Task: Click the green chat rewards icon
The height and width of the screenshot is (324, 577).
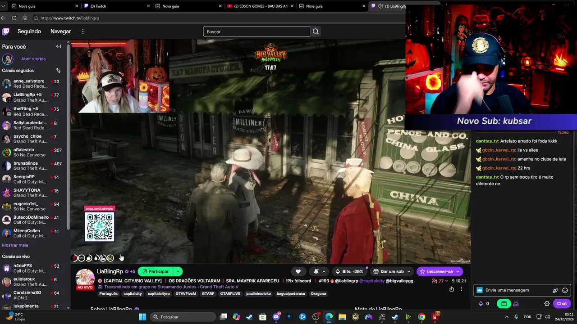Action: click(504, 304)
